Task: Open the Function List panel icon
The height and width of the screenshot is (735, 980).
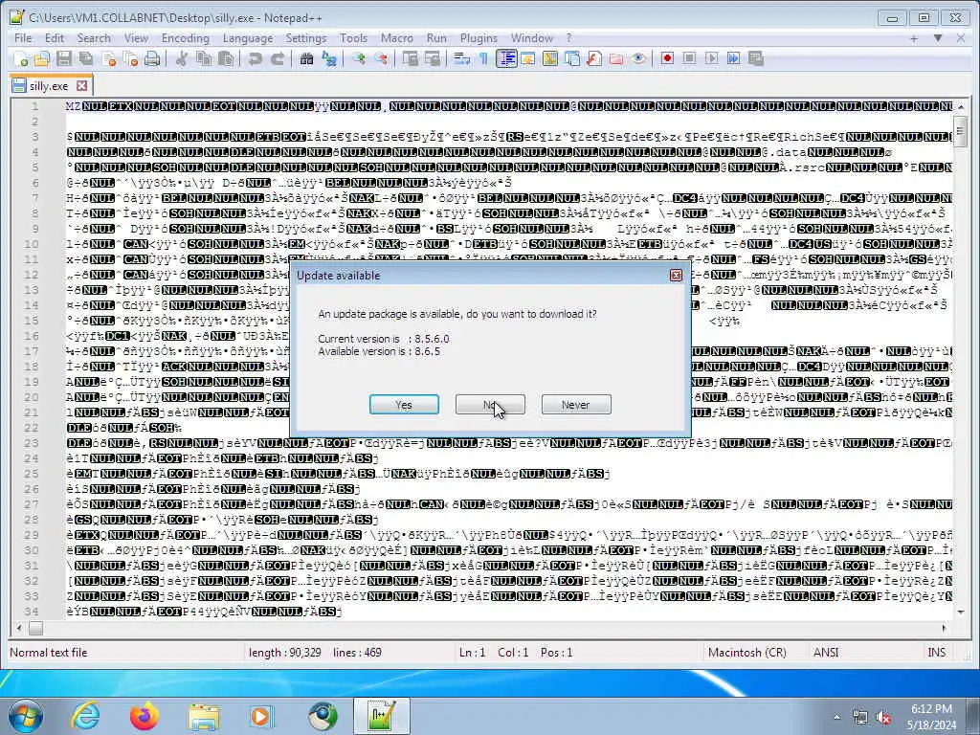Action: [593, 58]
